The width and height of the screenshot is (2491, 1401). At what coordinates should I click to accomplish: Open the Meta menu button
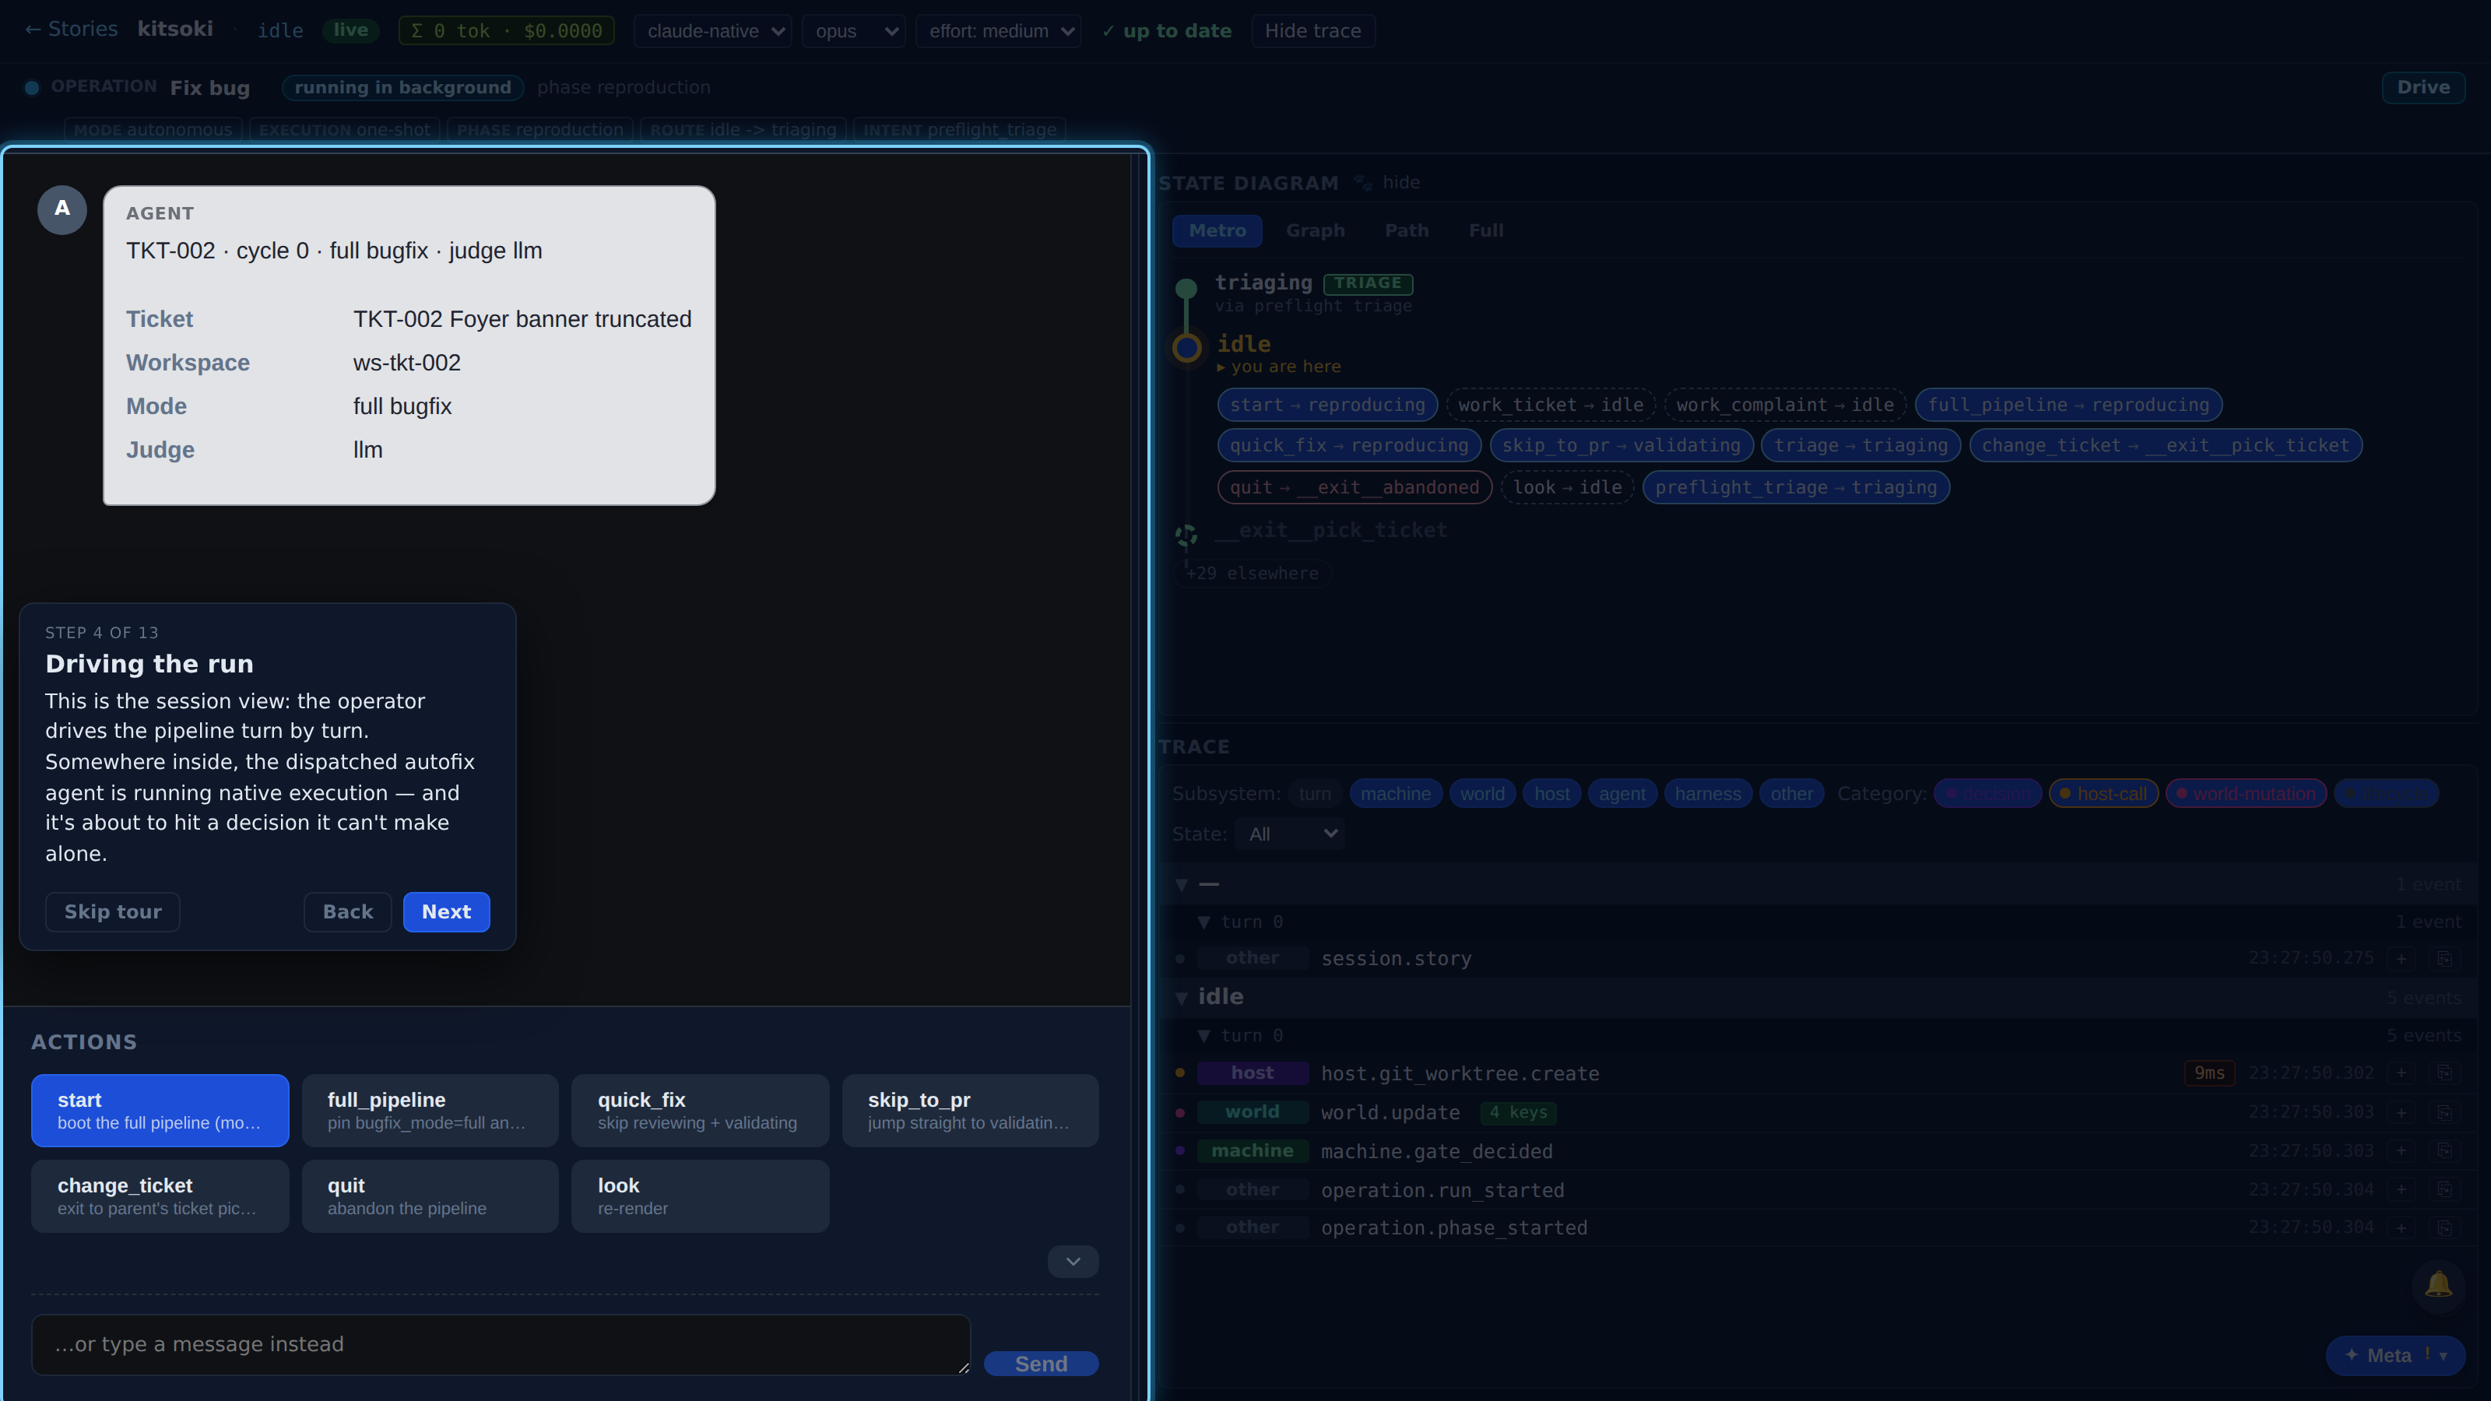pos(2394,1356)
